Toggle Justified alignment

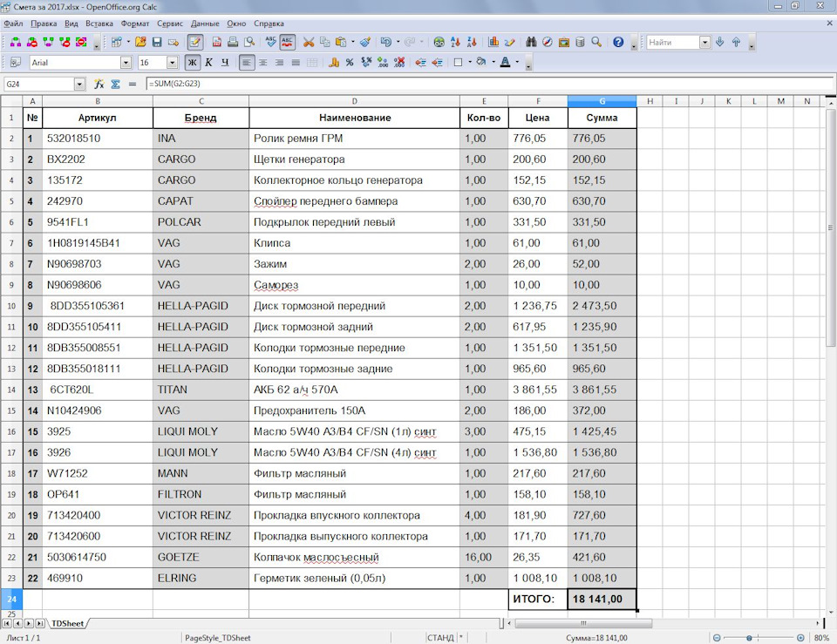coord(296,63)
